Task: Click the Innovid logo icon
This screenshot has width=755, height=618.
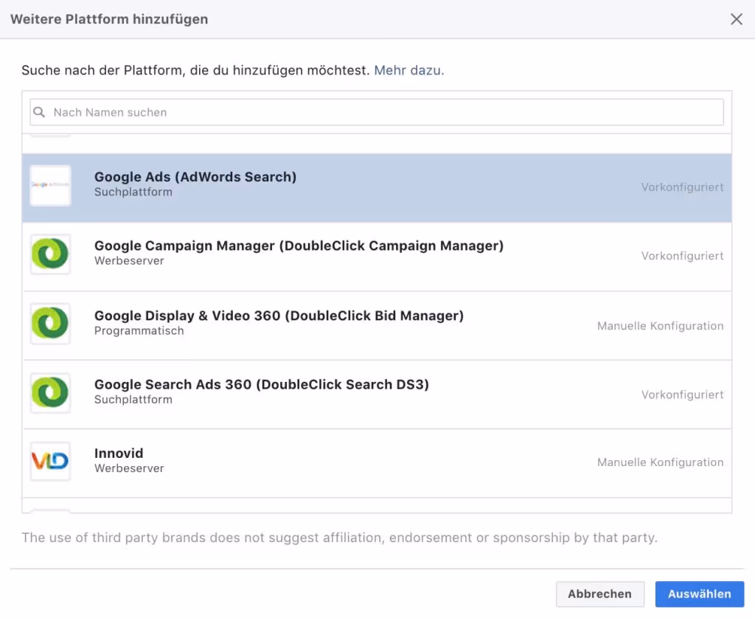Action: [x=50, y=462]
